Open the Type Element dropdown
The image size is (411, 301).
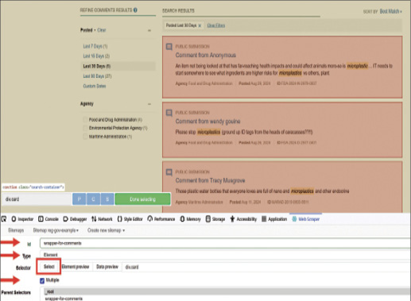click(225, 255)
